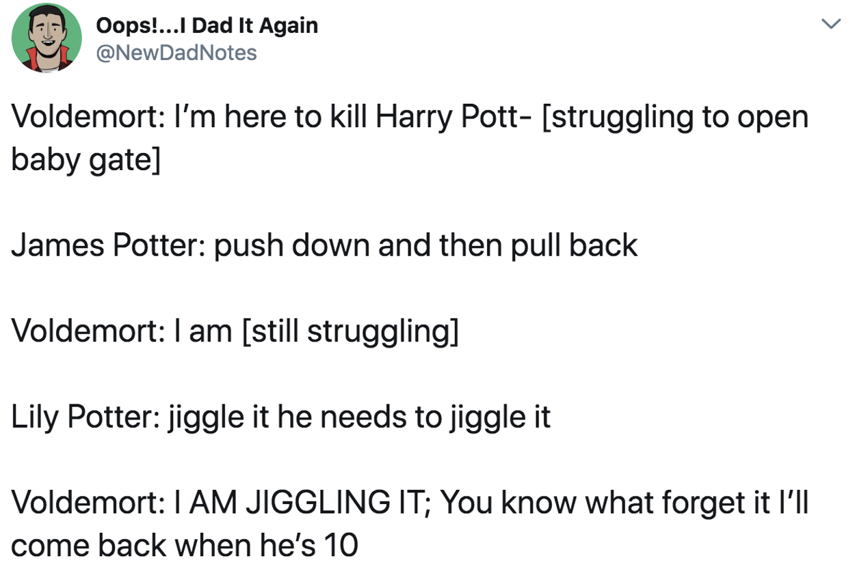Click the line "Voldemort: I am"

pyautogui.click(x=122, y=331)
